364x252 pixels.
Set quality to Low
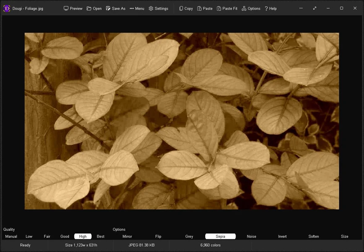(x=29, y=236)
